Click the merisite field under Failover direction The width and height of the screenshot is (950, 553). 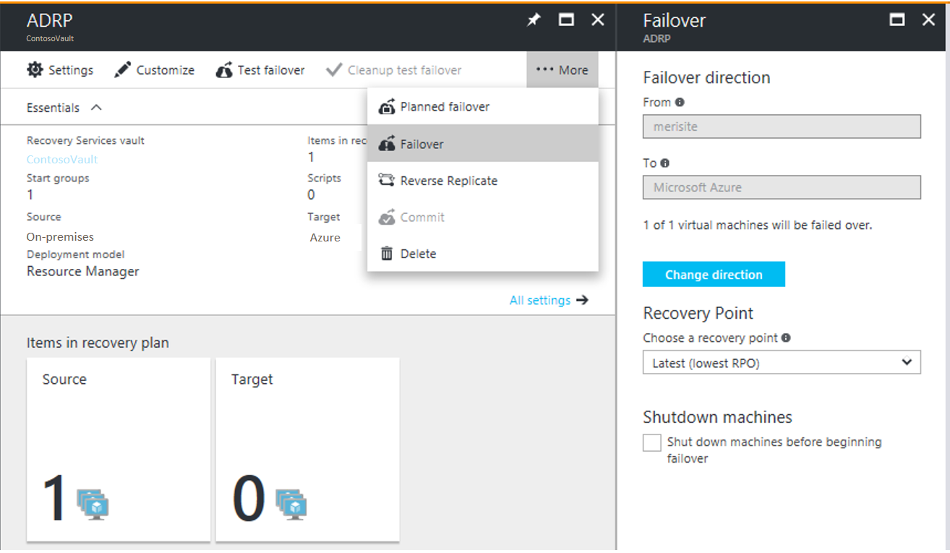coord(782,127)
